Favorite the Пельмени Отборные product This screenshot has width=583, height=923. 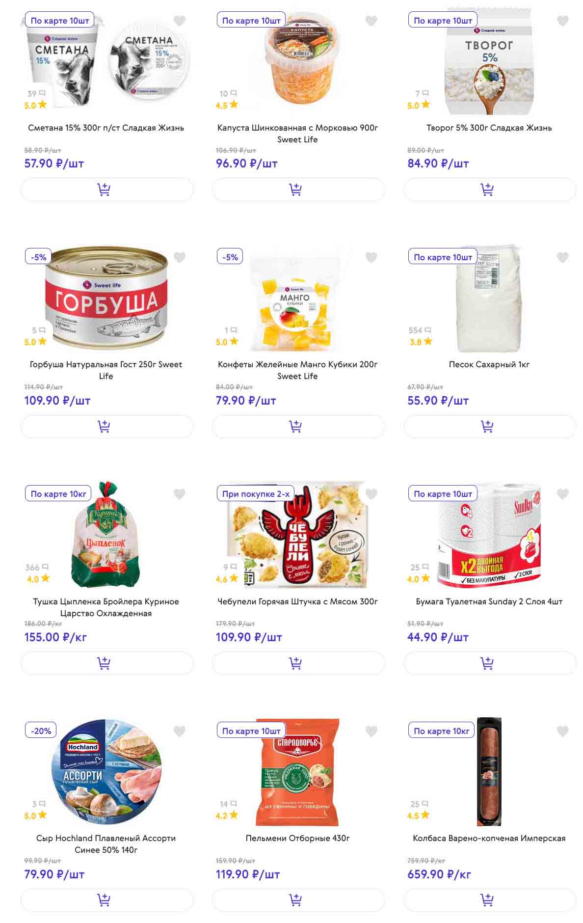371,731
